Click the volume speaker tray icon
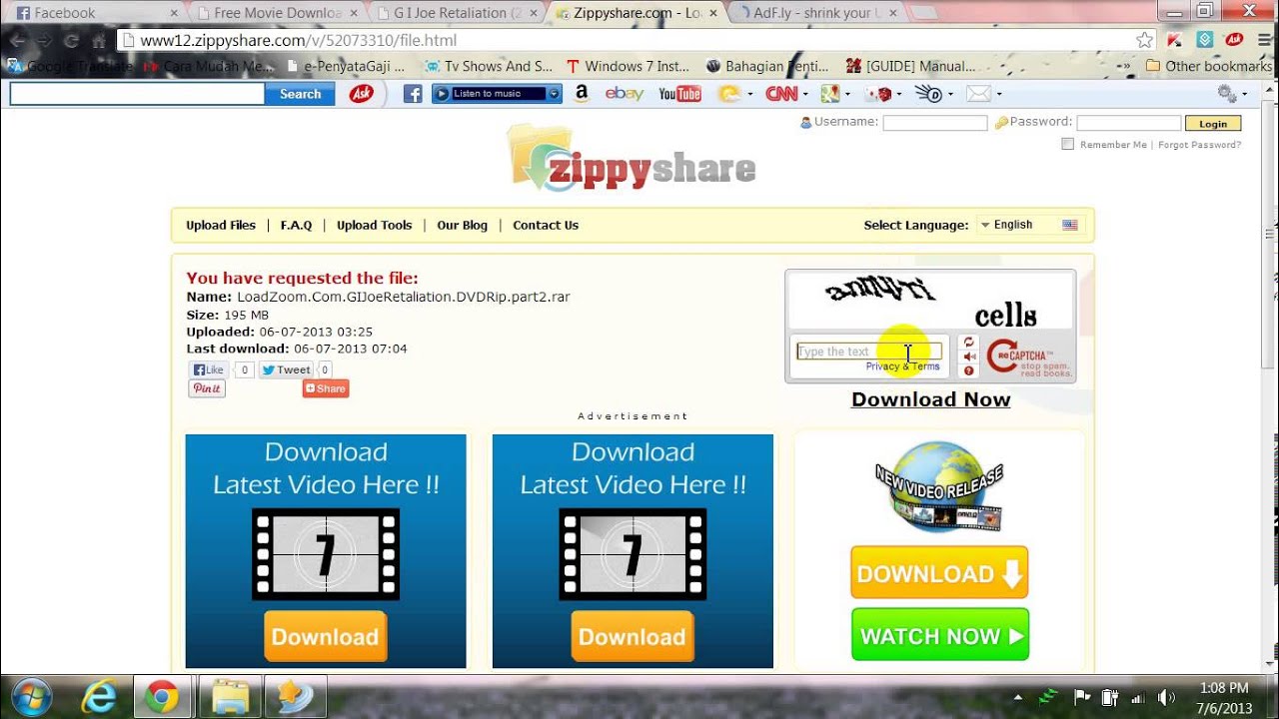 click(x=1165, y=697)
